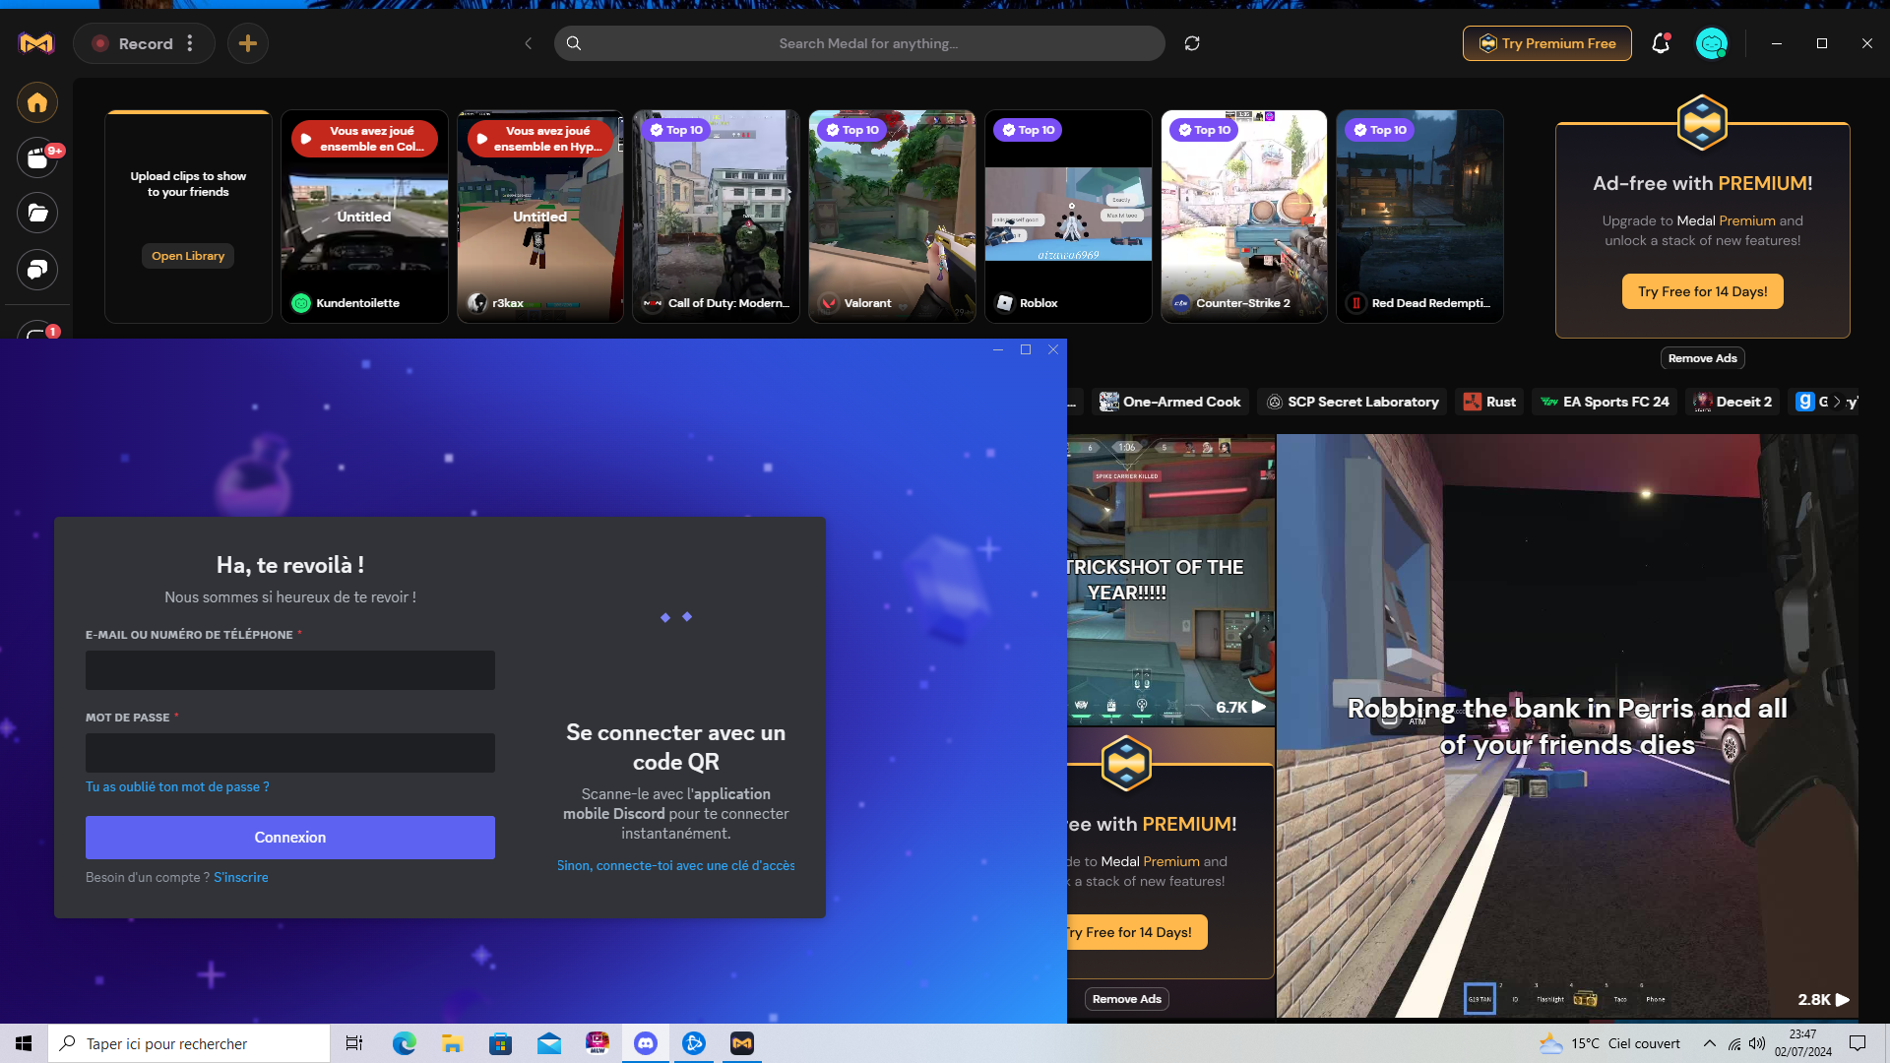Click the e-mail or phone input field
Viewport: 1890px width, 1063px height.
(289, 670)
